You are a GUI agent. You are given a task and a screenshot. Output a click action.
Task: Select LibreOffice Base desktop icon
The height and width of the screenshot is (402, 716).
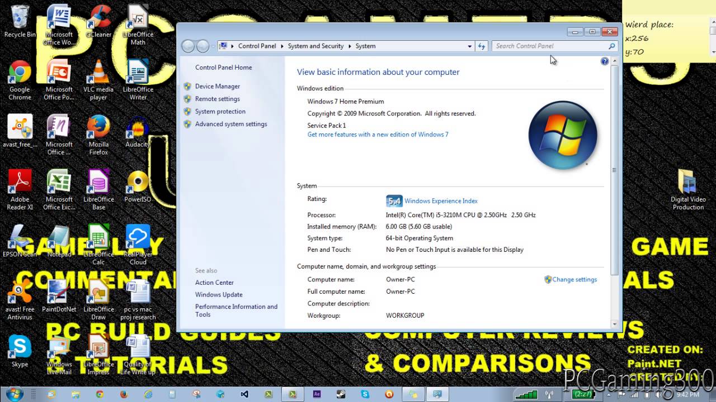[98, 190]
